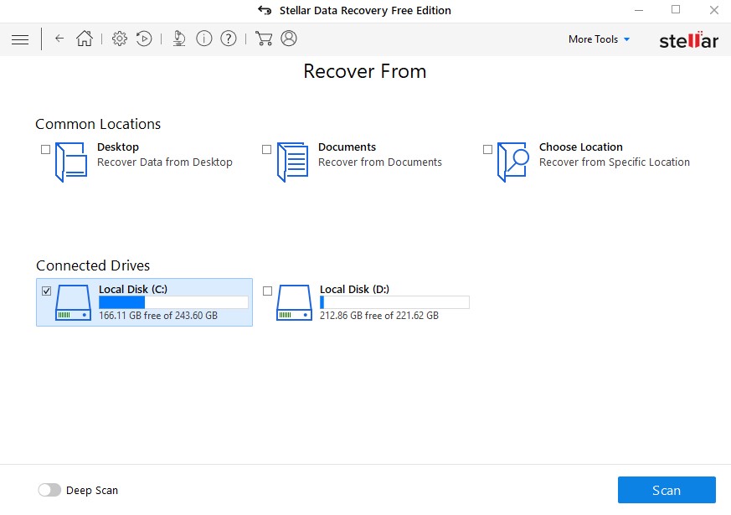
Task: Open the Home screen icon
Action: coord(85,39)
